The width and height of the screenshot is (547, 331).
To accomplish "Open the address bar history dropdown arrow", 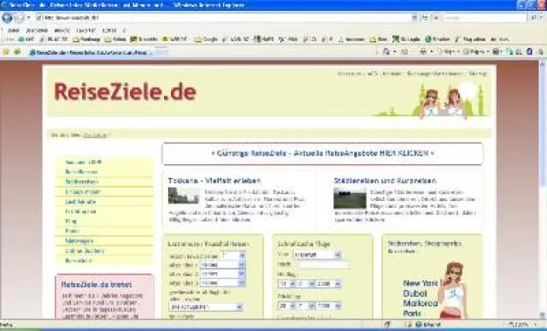I will 414,17.
